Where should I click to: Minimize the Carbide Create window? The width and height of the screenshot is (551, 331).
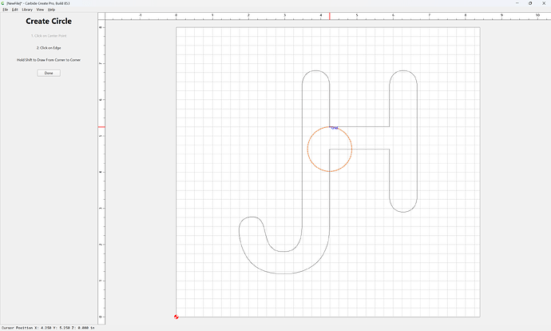pyautogui.click(x=517, y=3)
